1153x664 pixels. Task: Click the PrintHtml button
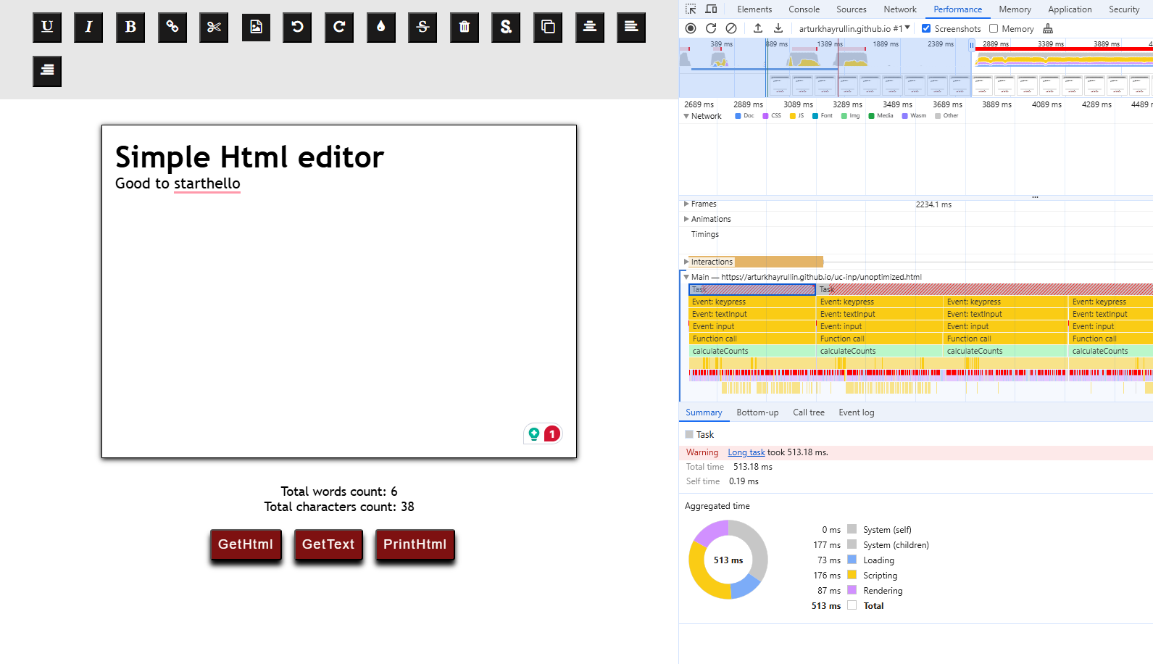(x=415, y=544)
